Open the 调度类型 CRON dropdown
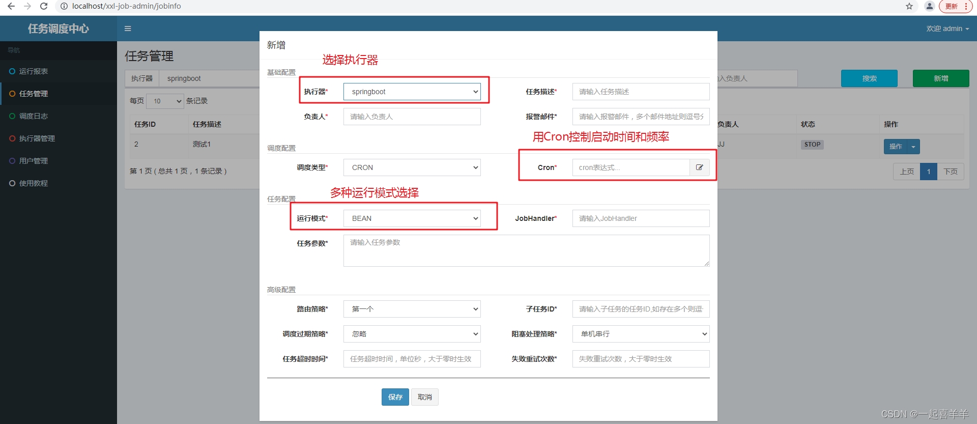 (x=412, y=167)
